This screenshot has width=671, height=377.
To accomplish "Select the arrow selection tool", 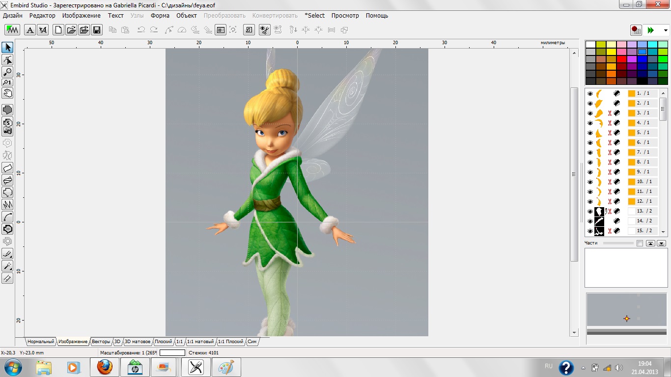I will [x=7, y=48].
